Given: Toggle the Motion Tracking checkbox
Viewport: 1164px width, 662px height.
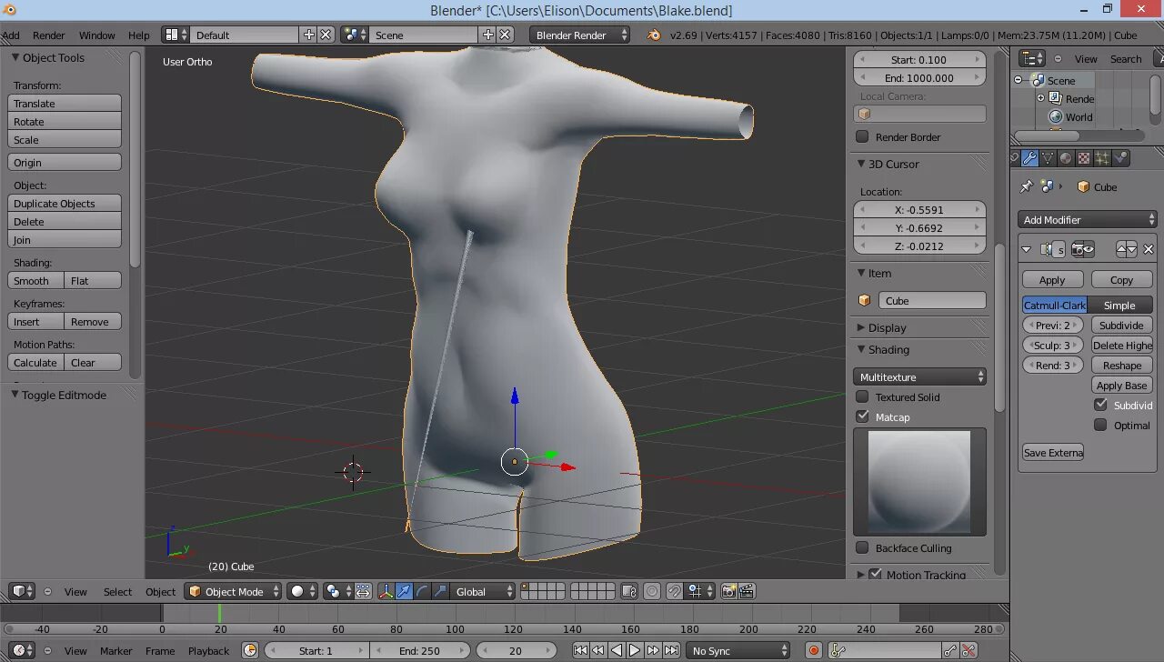Looking at the screenshot, I should [876, 574].
